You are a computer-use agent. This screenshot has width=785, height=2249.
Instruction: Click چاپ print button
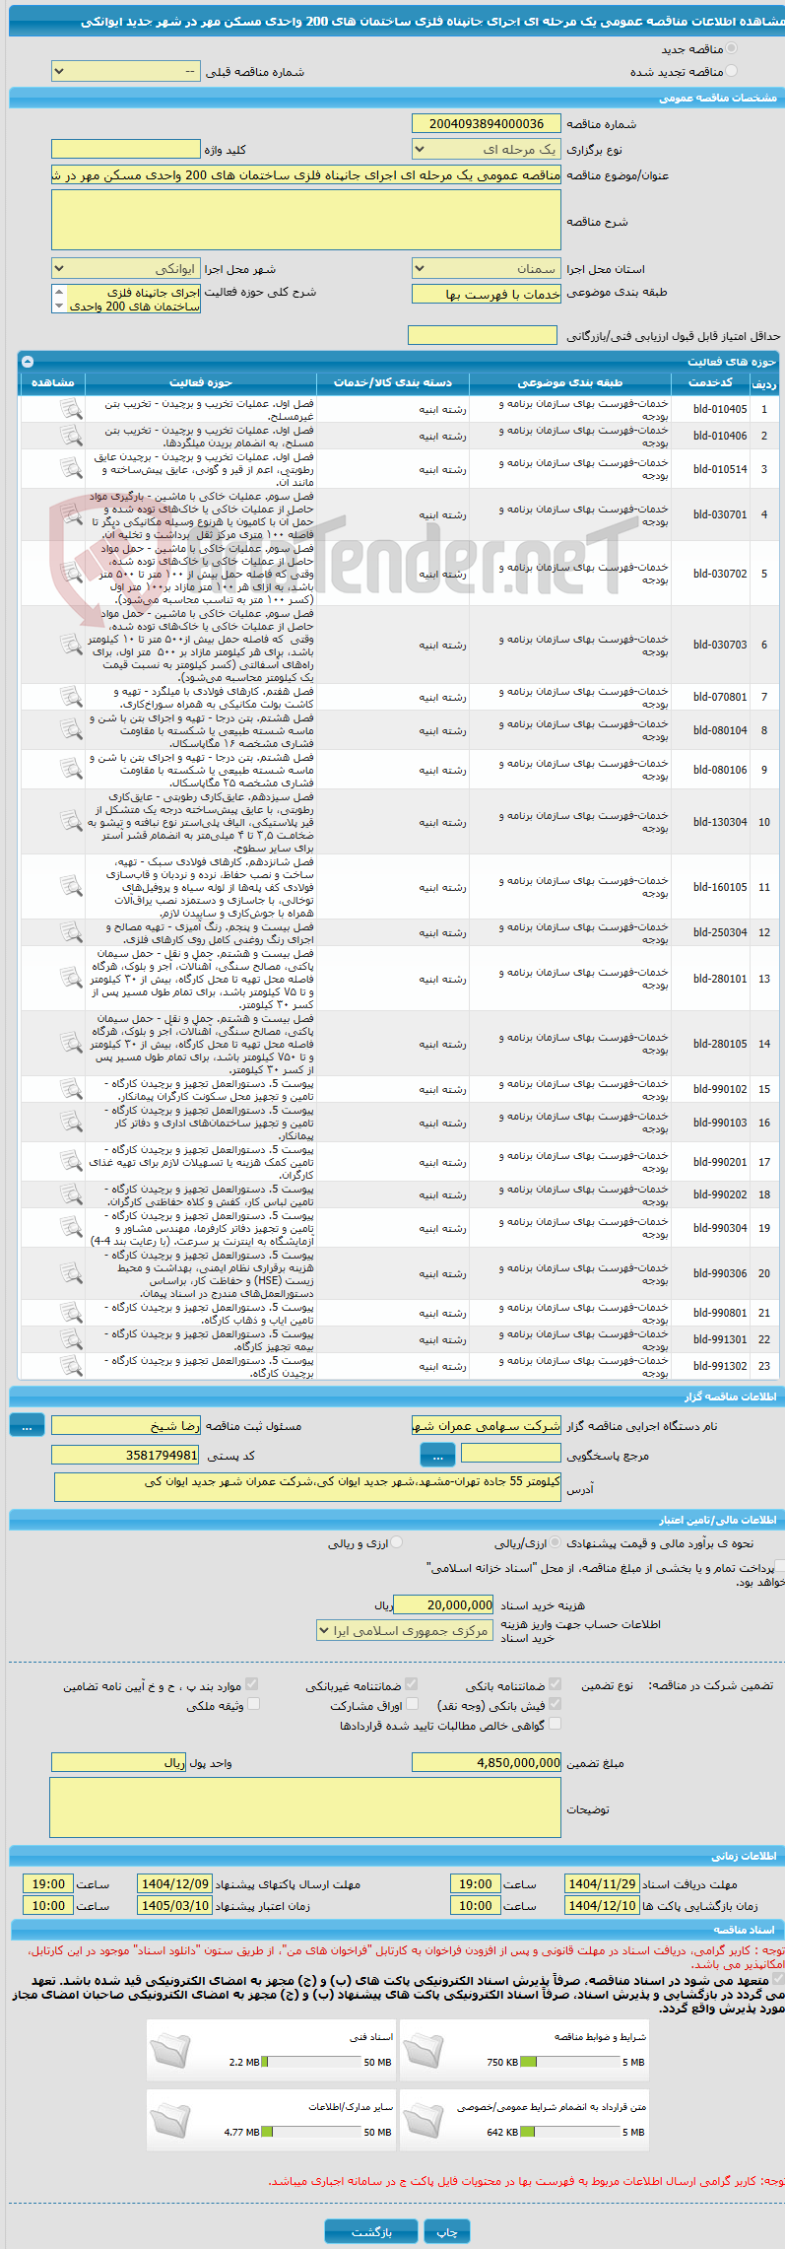tap(447, 2231)
